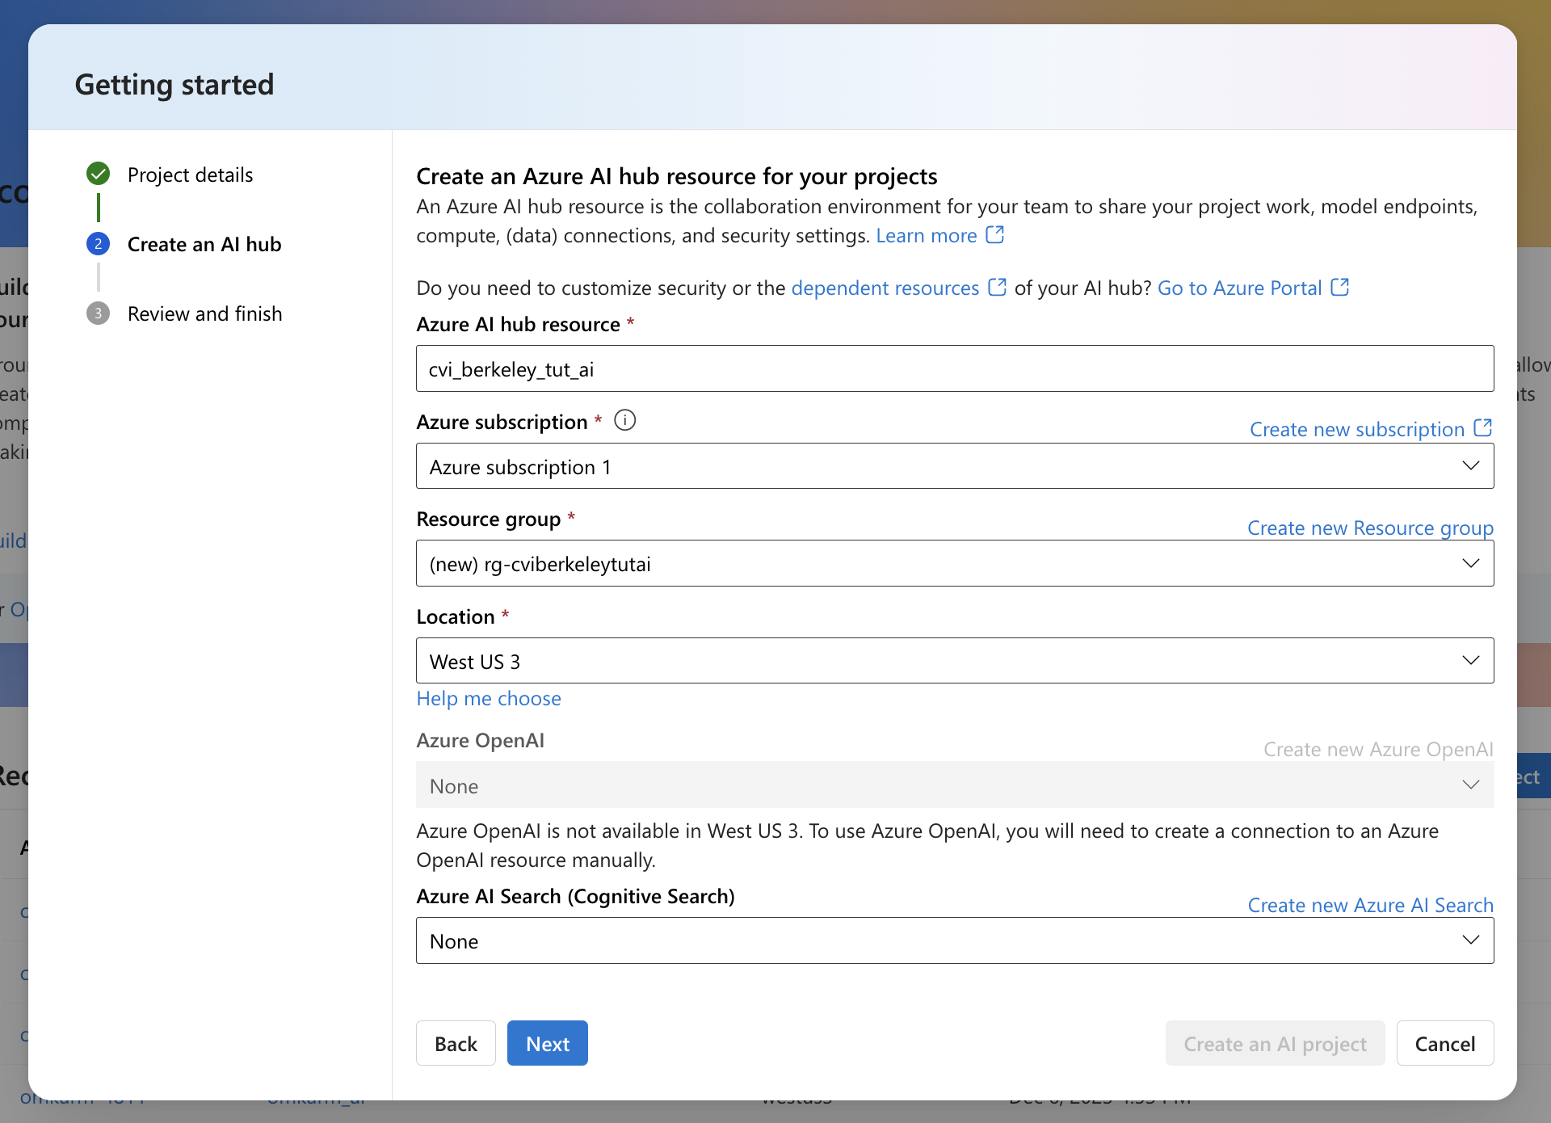Click the step 2 circle icon
Viewport: 1551px width, 1123px height.
coord(99,243)
